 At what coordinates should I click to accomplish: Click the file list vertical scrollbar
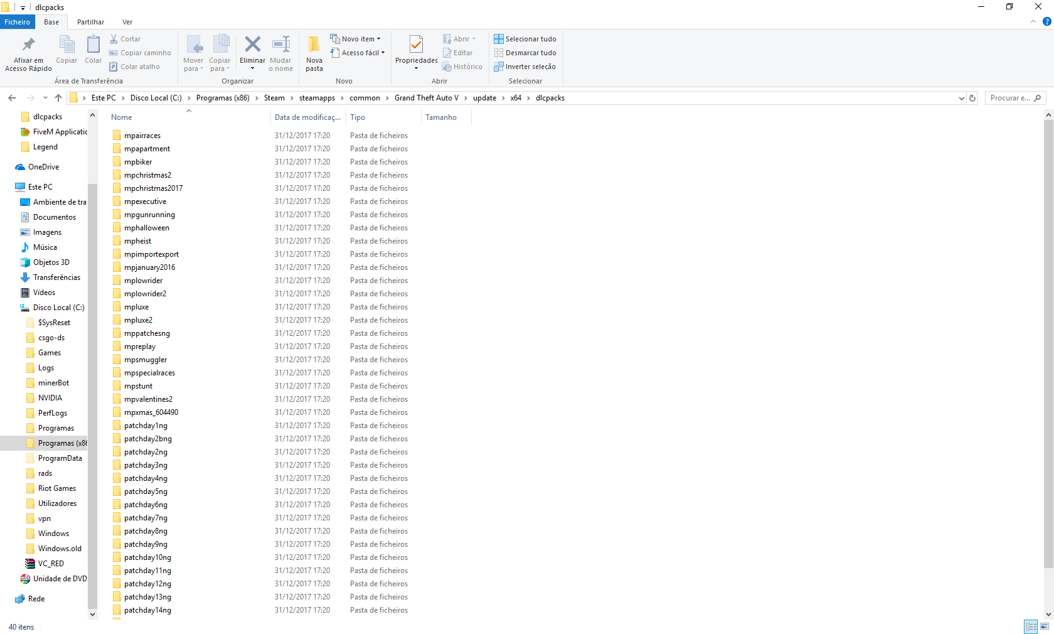(1048, 344)
